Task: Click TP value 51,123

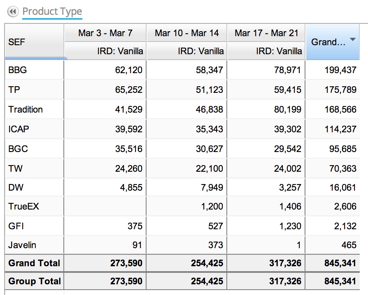Action: point(210,90)
